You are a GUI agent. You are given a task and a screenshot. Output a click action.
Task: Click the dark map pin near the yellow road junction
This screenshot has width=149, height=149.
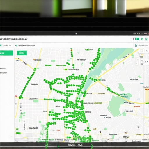click(107, 86)
